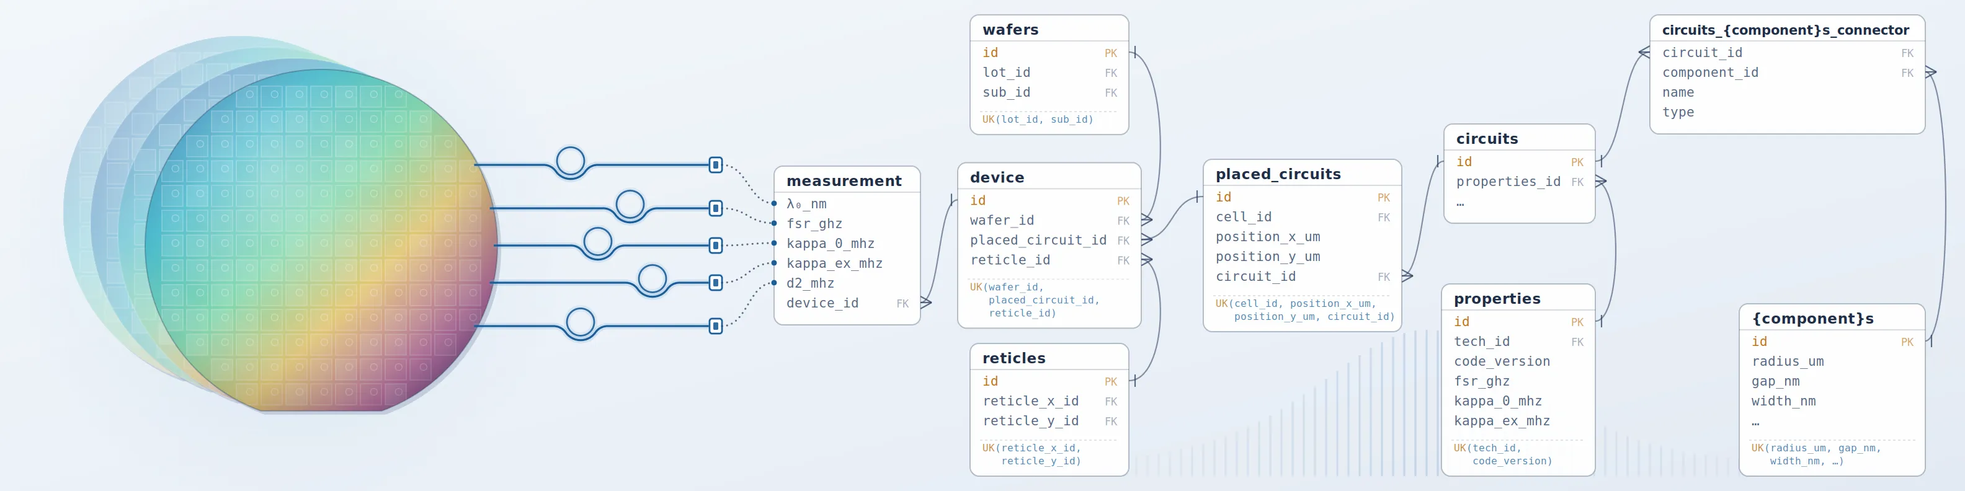Select "reticle_x_id" field row in reticles table

point(1049,401)
